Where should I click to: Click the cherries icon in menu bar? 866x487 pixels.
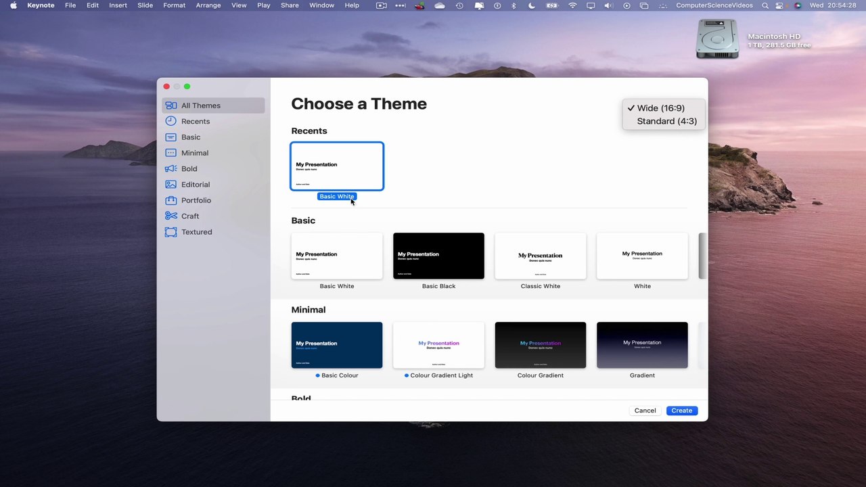pyautogui.click(x=419, y=5)
